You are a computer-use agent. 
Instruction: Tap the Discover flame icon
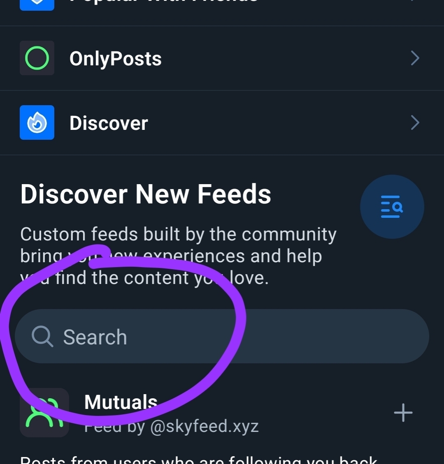[37, 122]
